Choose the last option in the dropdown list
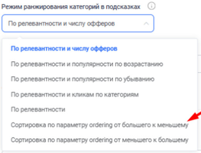Screen dimensions: 201x153 [x=99, y=140]
